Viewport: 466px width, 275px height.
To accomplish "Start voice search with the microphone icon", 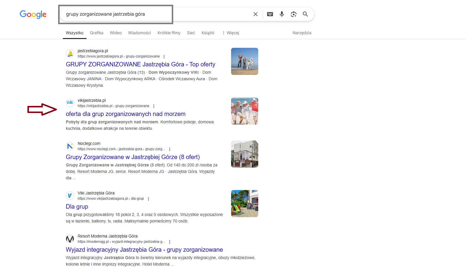I will coord(282,14).
